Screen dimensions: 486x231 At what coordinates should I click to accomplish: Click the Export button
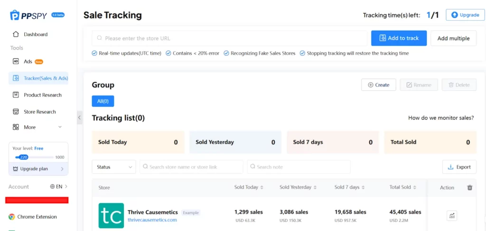pos(459,167)
